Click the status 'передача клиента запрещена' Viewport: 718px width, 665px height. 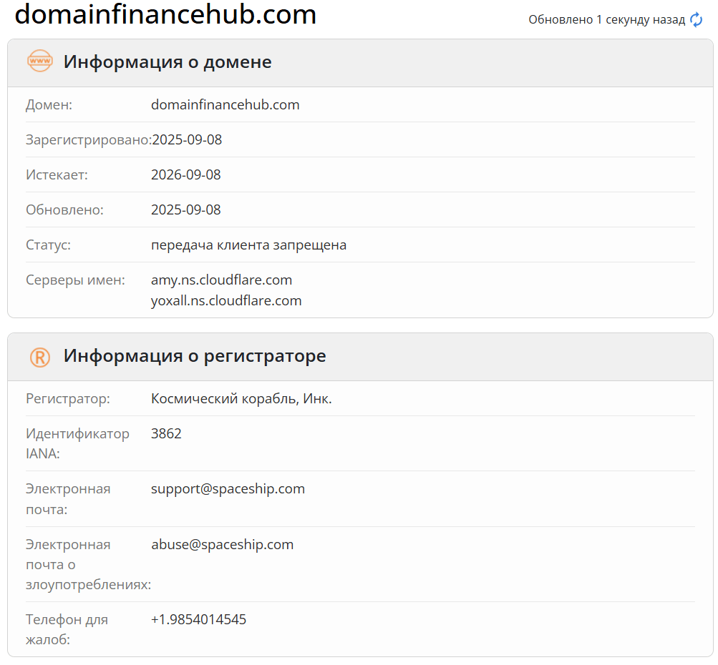pos(248,245)
